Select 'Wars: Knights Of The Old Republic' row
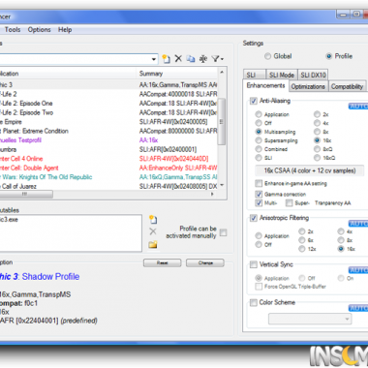This screenshot has width=368, height=368. [x=108, y=177]
